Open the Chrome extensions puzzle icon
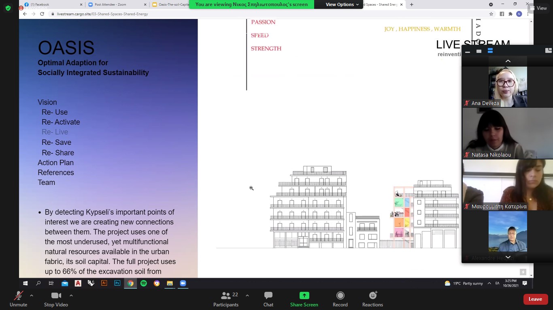 click(510, 14)
